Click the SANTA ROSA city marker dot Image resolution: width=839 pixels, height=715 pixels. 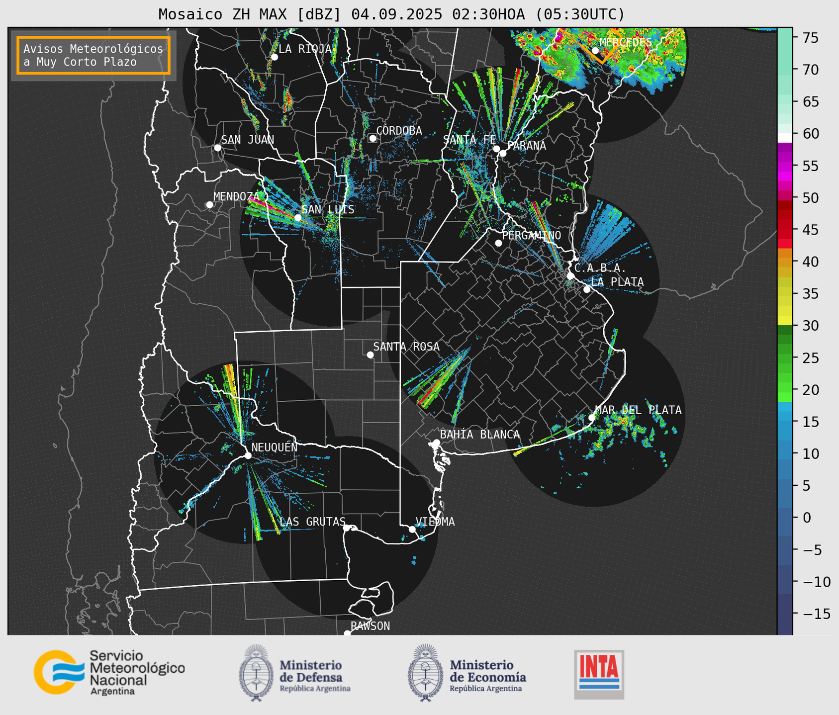coord(370,355)
